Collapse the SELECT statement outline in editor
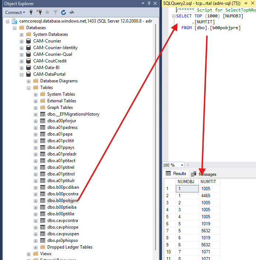This screenshot has width=256, height=260. pyautogui.click(x=174, y=16)
